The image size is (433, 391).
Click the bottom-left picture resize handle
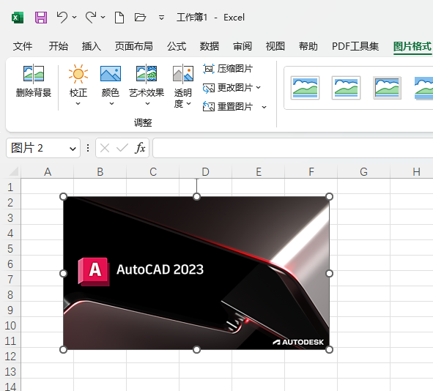(63, 349)
